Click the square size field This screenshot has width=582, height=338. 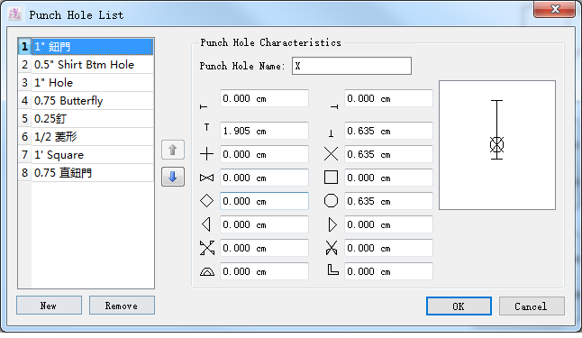pos(388,178)
